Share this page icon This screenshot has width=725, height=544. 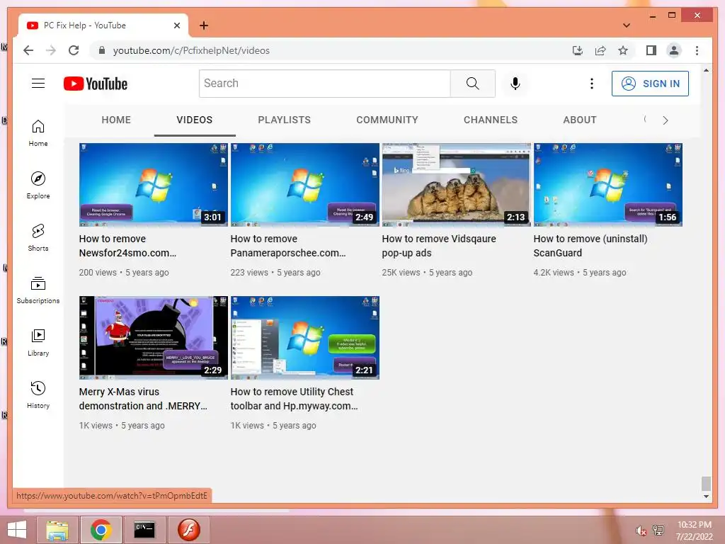(600, 50)
